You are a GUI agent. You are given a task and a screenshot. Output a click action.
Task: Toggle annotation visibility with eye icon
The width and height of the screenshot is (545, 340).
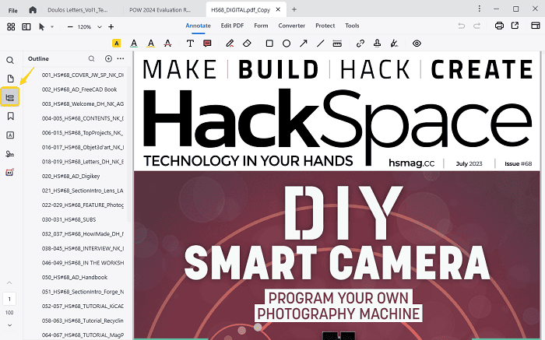tap(417, 44)
